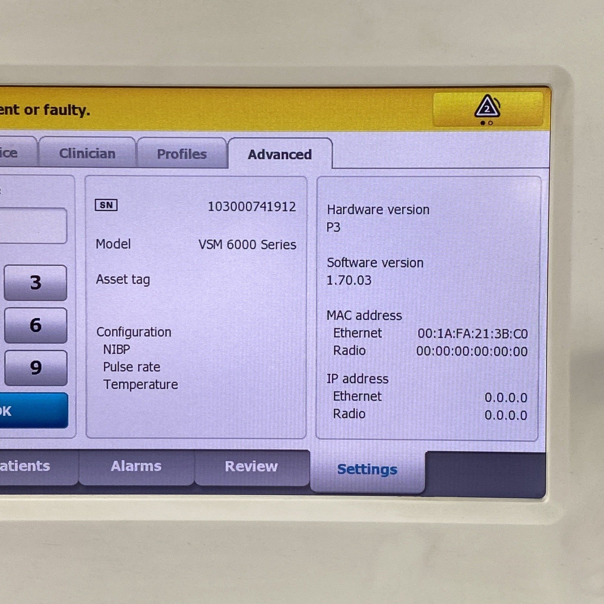Open the Profiles tab
The height and width of the screenshot is (604, 604).
pyautogui.click(x=182, y=153)
